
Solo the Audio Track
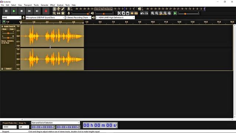coord(11,29)
